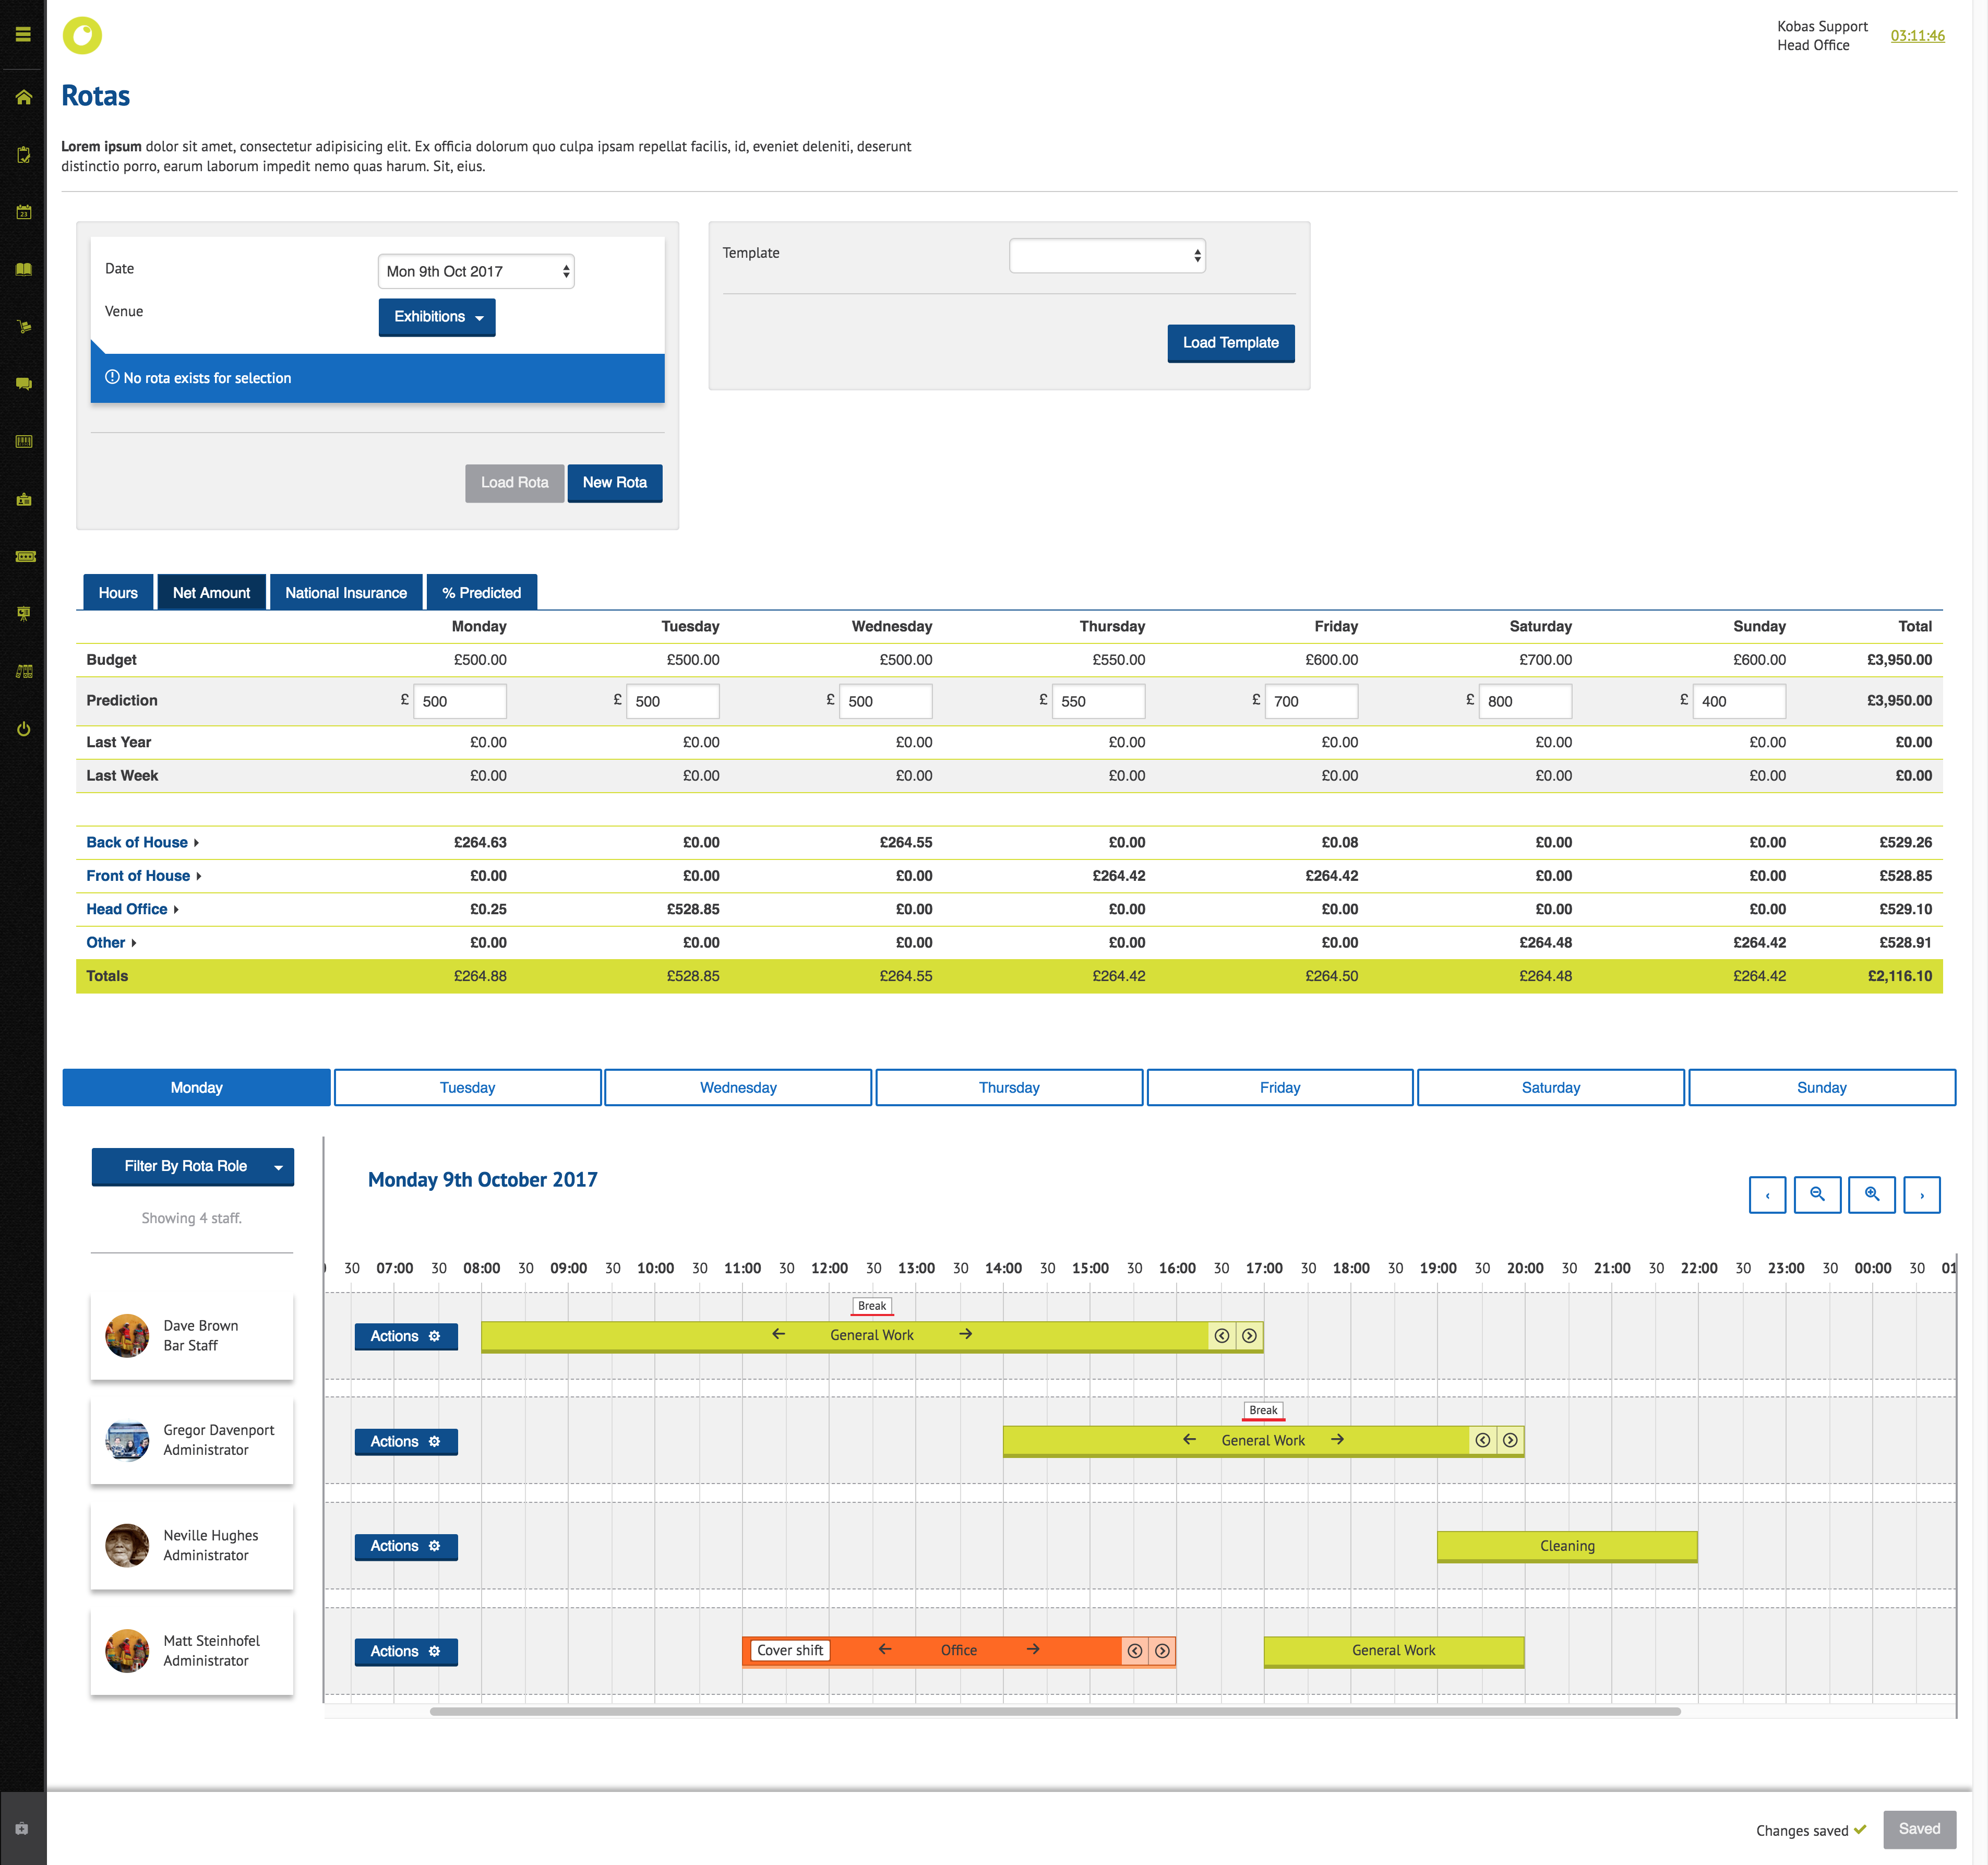This screenshot has height=1865, width=1988.
Task: Open the Template select box
Action: point(1106,255)
